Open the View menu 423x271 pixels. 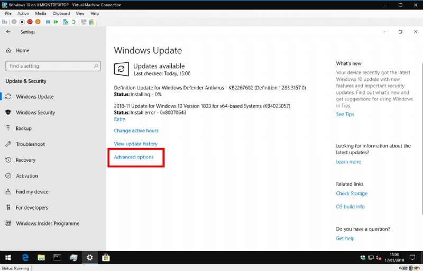tap(80, 14)
